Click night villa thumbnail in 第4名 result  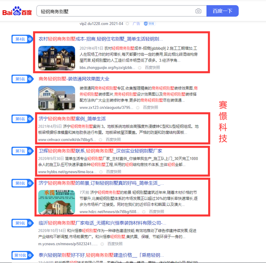(x=57, y=58)
